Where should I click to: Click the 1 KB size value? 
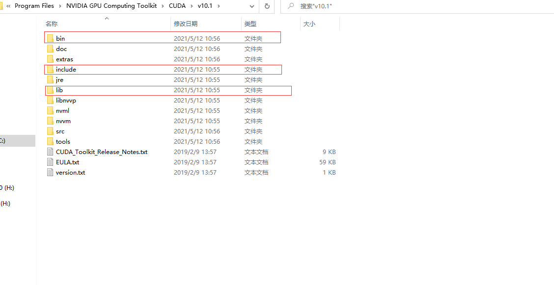click(x=329, y=173)
